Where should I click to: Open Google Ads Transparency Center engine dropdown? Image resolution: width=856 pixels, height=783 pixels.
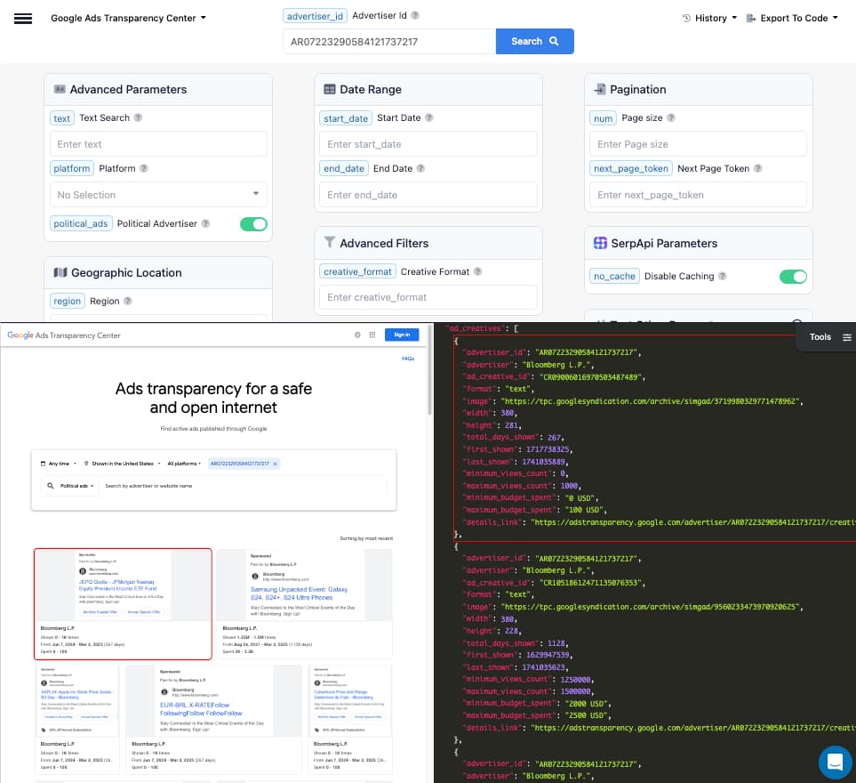[128, 18]
